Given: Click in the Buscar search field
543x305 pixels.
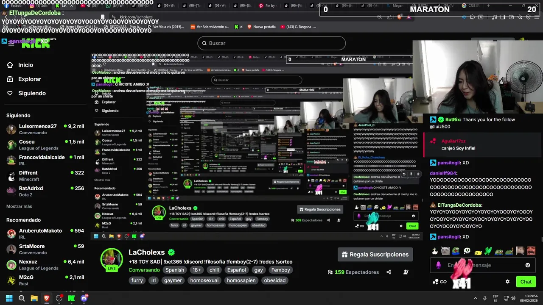Looking at the screenshot, I should click(x=271, y=43).
